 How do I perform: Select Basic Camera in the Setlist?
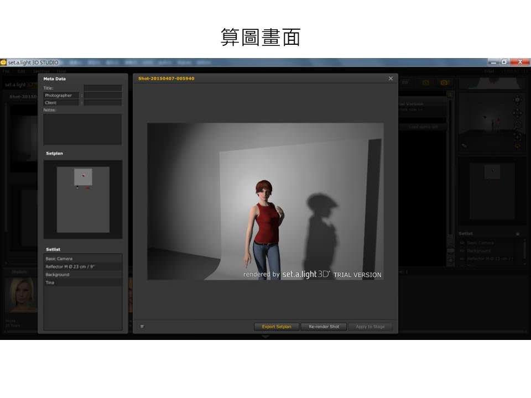[x=83, y=259]
